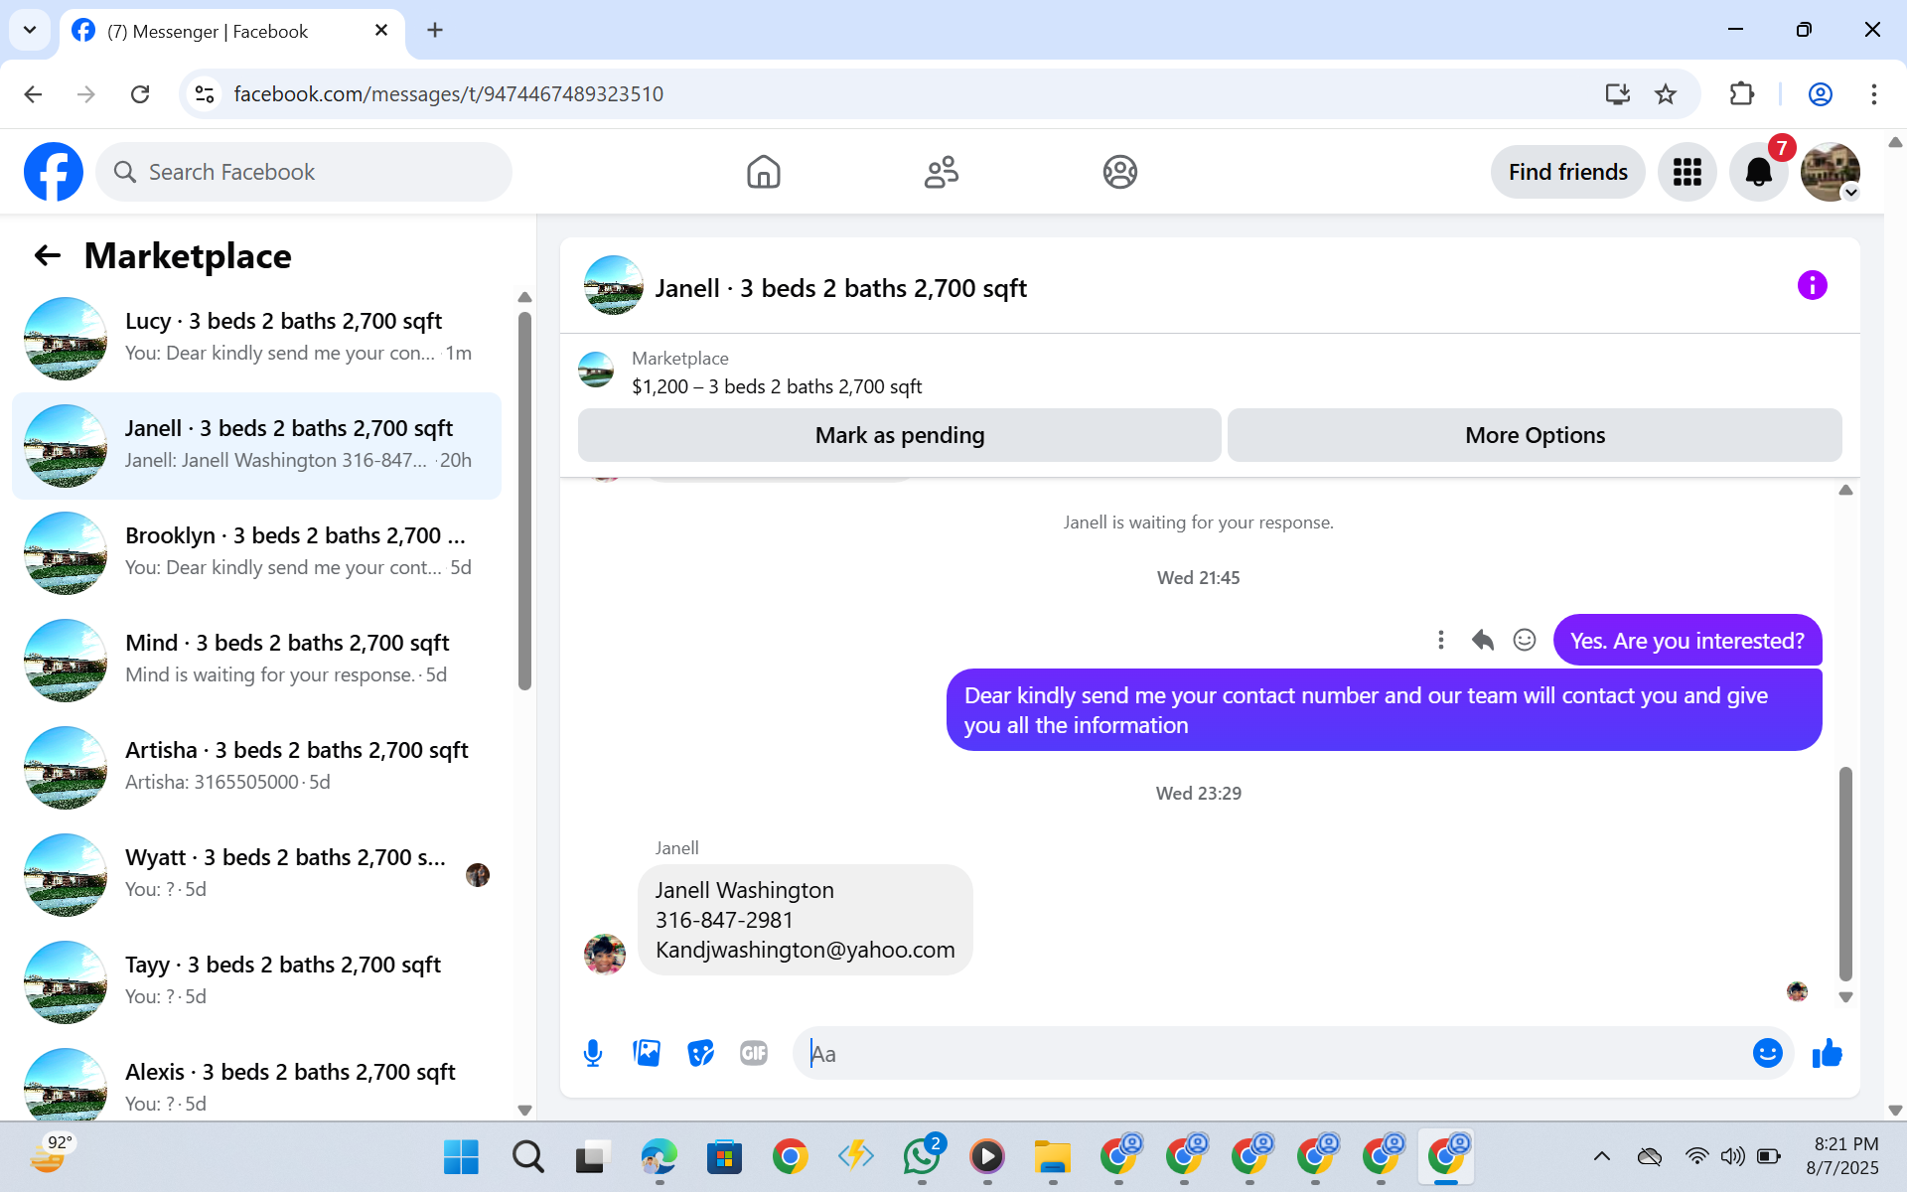
Task: Attach a photo with the image icon
Action: coord(647,1053)
